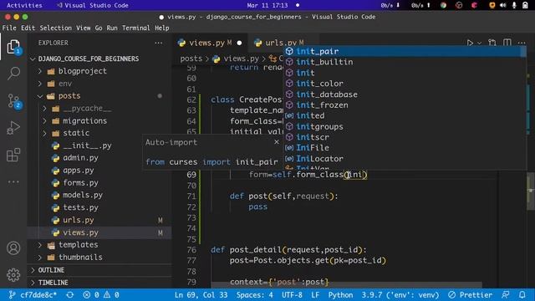Run the Python file with play icon
535x301 pixels.
(470, 43)
